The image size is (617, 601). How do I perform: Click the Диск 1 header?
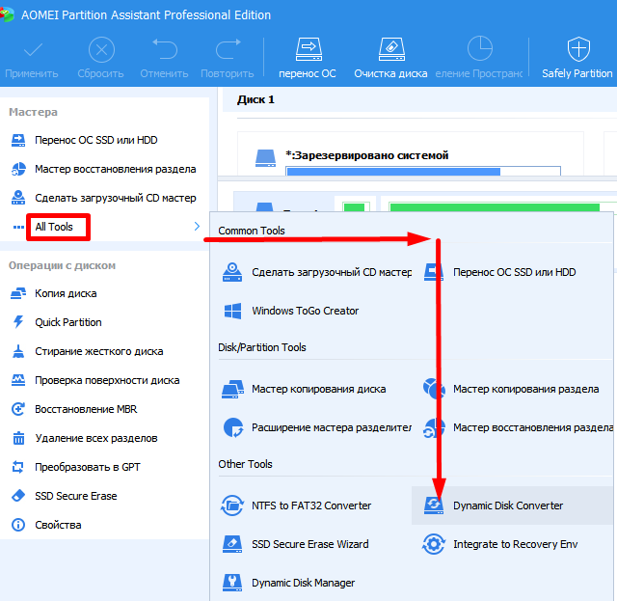[255, 99]
